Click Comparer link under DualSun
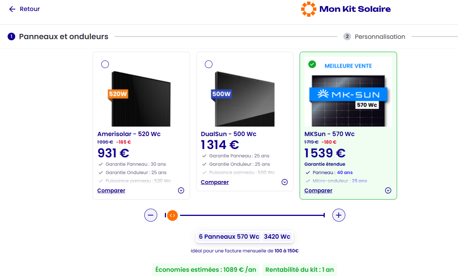Image resolution: width=458 pixels, height=279 pixels. pyautogui.click(x=215, y=182)
